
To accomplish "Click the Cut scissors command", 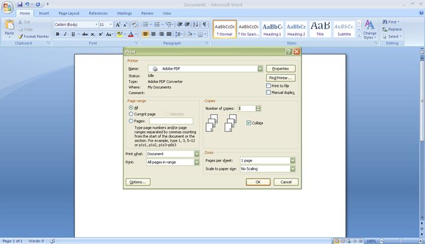I will coord(25,22).
